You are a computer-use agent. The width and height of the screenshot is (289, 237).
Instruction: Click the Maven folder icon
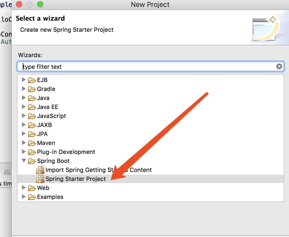click(32, 143)
